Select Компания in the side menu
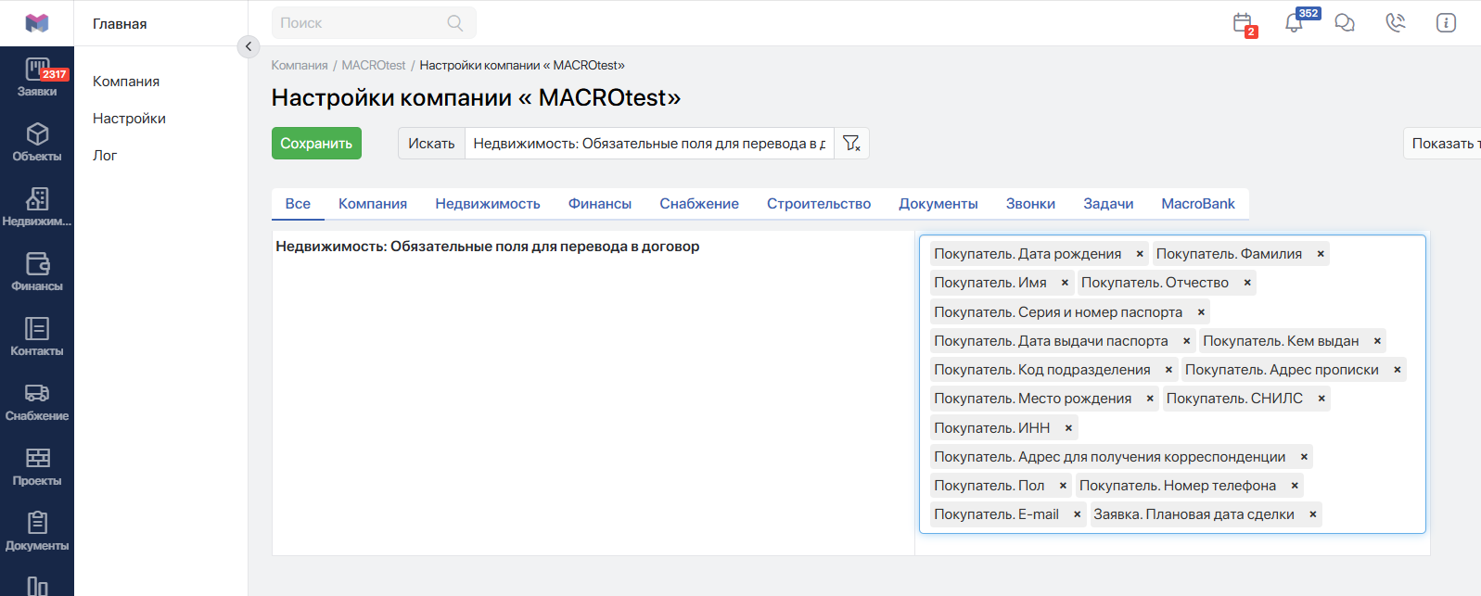The image size is (1481, 596). coord(126,82)
